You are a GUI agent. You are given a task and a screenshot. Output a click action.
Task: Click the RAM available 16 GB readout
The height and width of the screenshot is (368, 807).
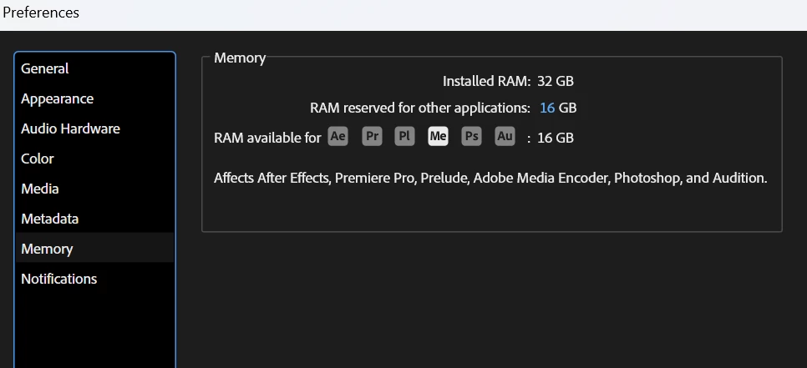click(x=556, y=138)
